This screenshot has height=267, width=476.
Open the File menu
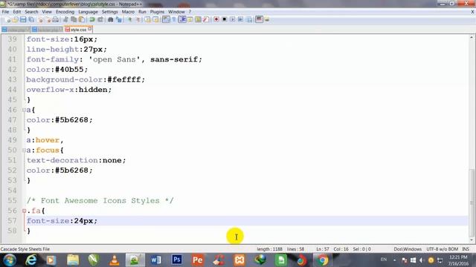click(5, 12)
